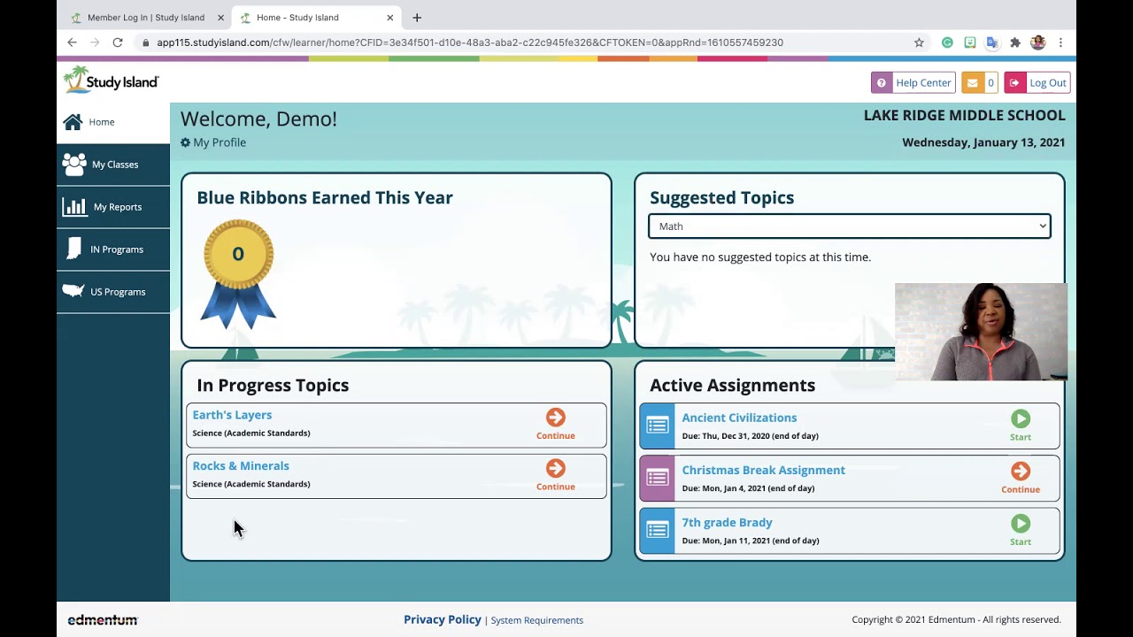The height and width of the screenshot is (637, 1133).
Task: Open 7th grade Brady assignment title
Action: pyautogui.click(x=727, y=522)
